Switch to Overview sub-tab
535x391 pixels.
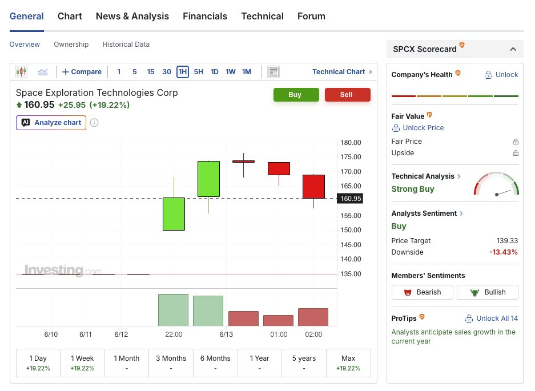point(25,45)
